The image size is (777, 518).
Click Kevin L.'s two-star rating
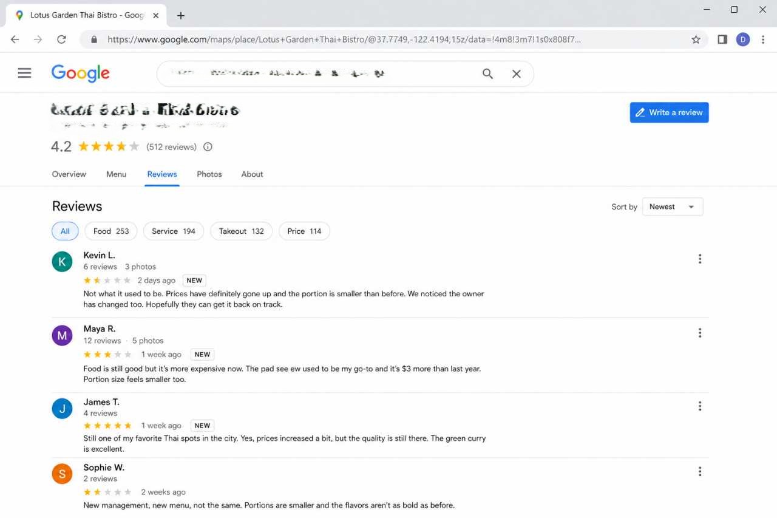coord(107,281)
